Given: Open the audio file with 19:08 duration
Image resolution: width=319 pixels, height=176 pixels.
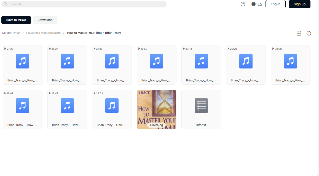Looking at the screenshot, I should tap(23, 109).
